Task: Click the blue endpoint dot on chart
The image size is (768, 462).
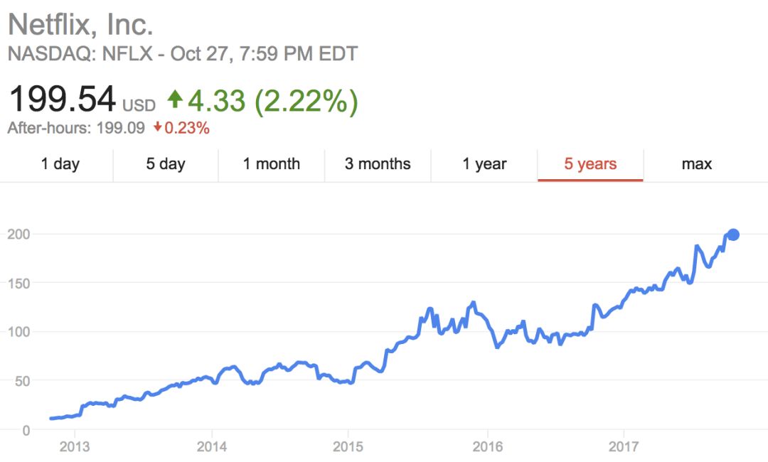Action: [x=734, y=235]
